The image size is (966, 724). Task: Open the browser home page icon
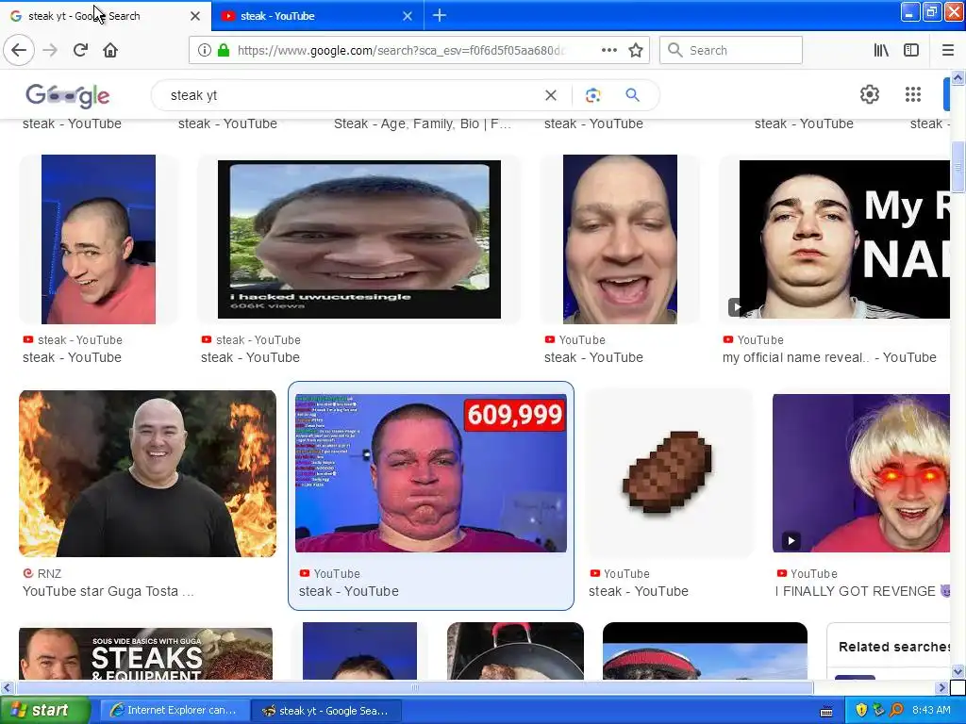click(110, 50)
